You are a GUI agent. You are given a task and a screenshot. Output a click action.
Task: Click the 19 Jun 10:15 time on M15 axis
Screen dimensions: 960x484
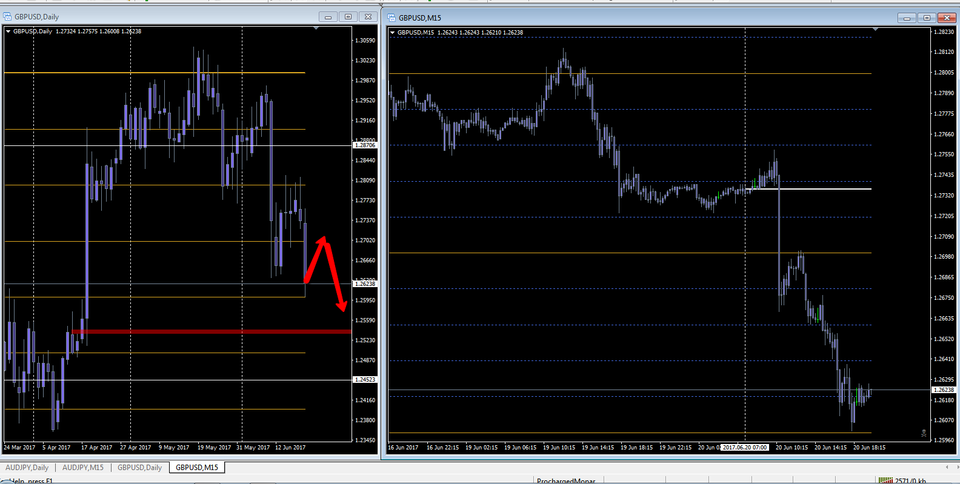(x=559, y=448)
